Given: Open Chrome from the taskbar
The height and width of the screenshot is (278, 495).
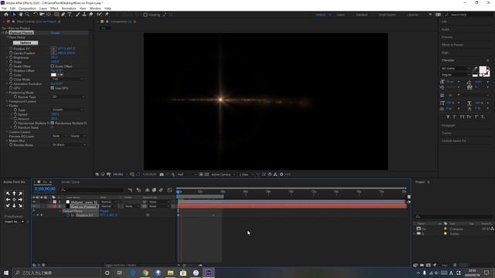Looking at the screenshot, I should 145,273.
